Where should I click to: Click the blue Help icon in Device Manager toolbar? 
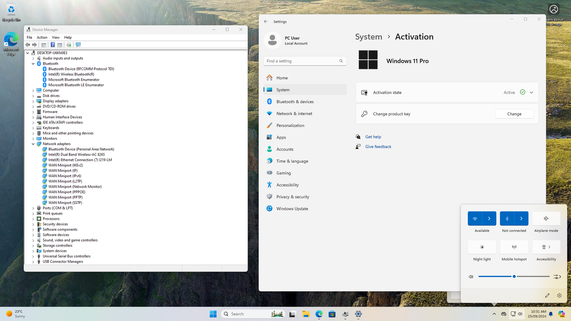(x=52, y=45)
